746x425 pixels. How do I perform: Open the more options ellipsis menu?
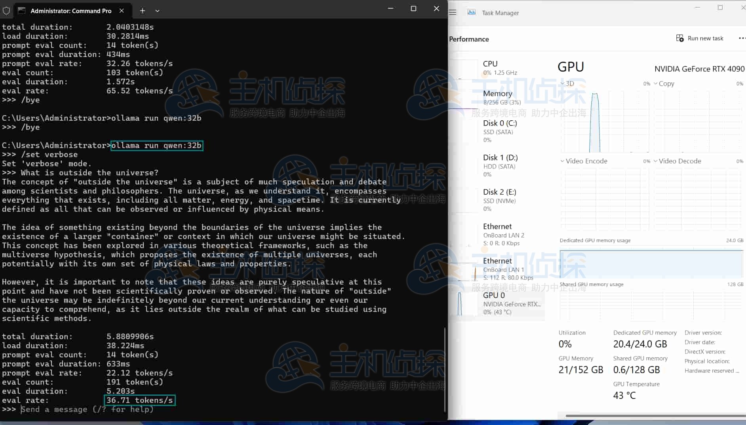[x=741, y=38]
